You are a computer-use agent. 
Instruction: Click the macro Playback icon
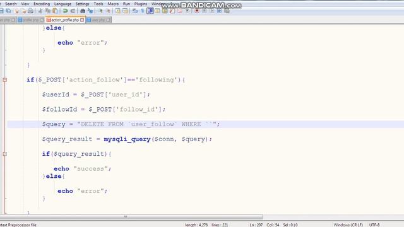click(x=212, y=11)
